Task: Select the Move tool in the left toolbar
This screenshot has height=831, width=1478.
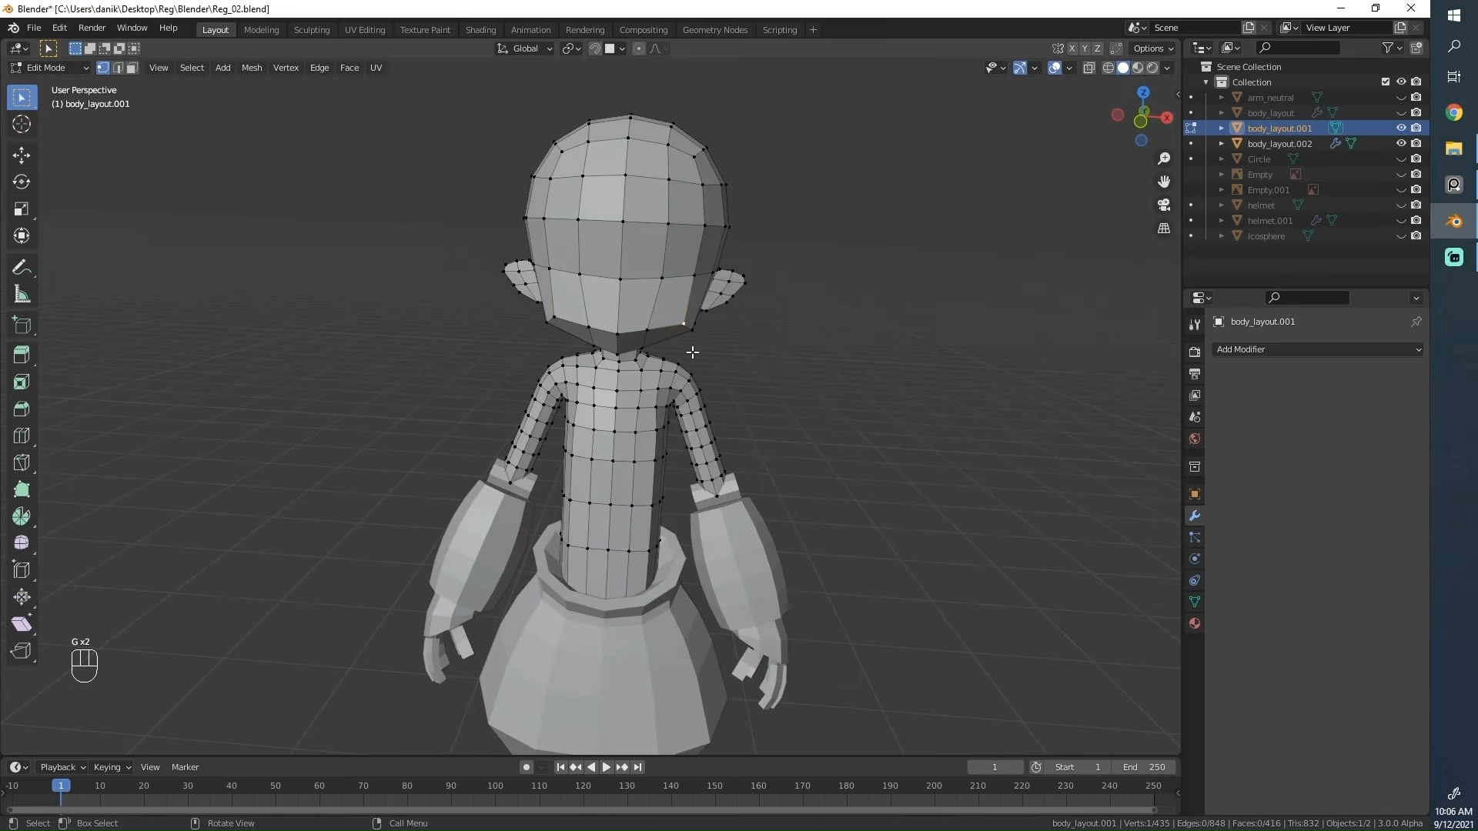Action: 22,155
